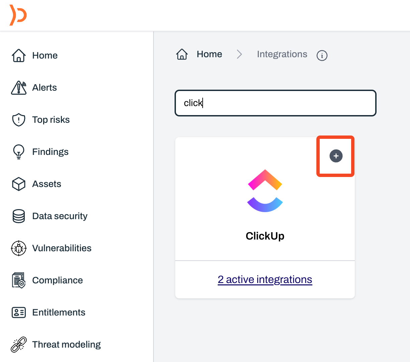410x362 pixels.
Task: Select the Assets cube icon
Action: (x=19, y=184)
